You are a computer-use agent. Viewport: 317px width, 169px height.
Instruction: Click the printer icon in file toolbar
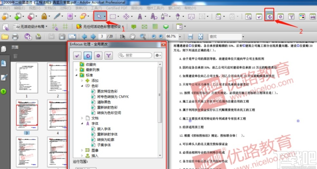click(x=15, y=37)
